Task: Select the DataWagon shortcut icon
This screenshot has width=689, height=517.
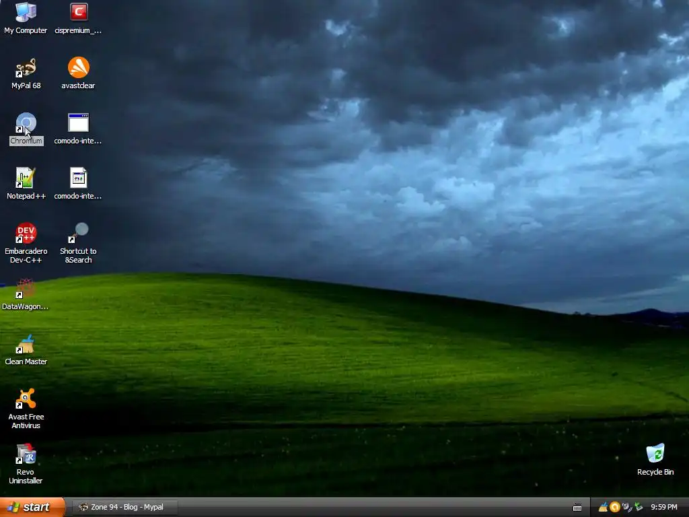Action: (25, 294)
